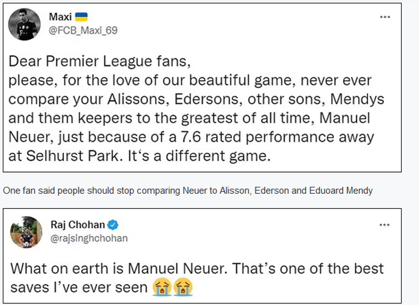Click the last crying emoji
419x305 pixels.
(181, 287)
